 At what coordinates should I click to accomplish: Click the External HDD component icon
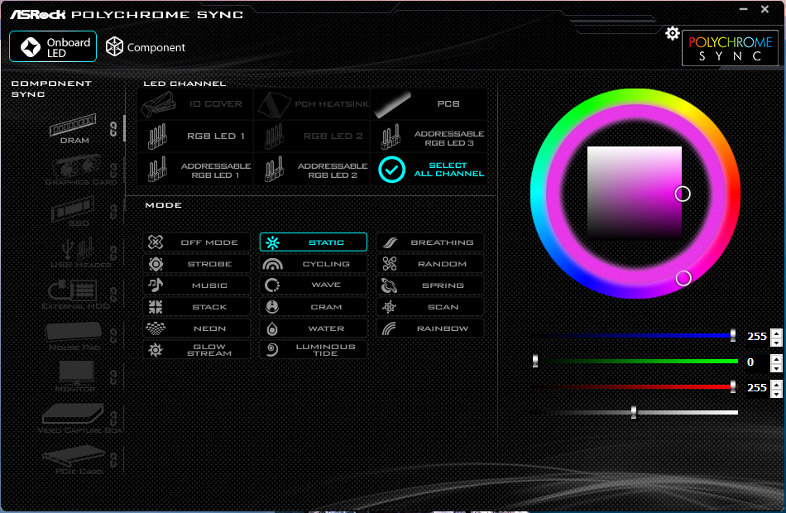(x=73, y=290)
